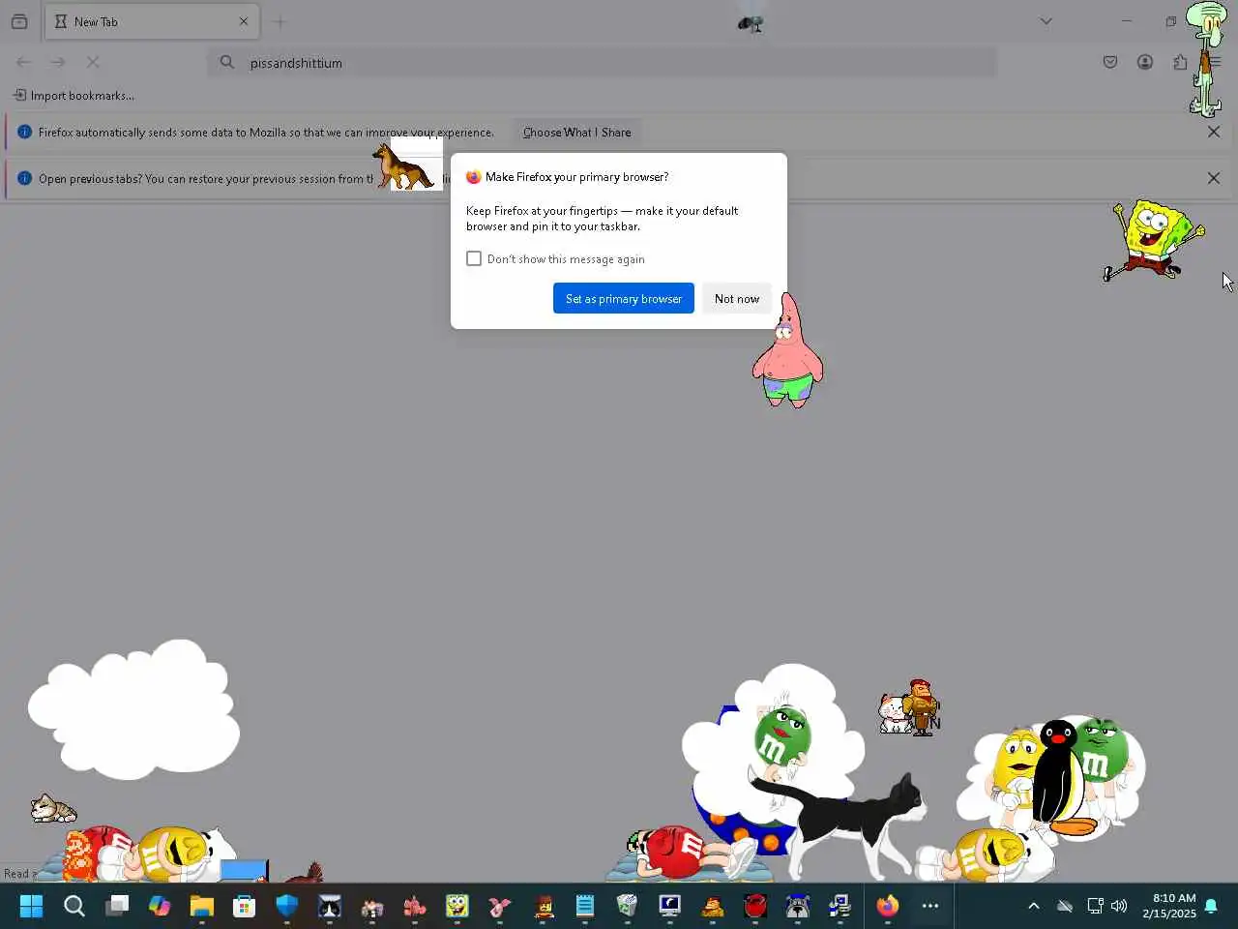
Task: Expand the hidden system tray icons
Action: pyautogui.click(x=1033, y=906)
